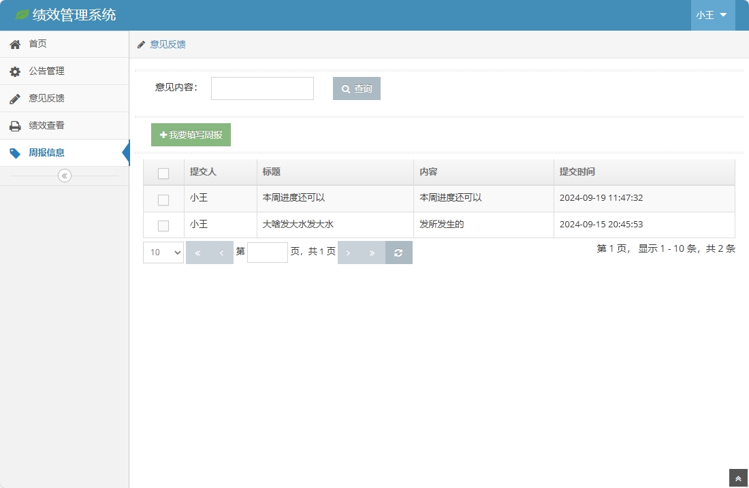Check the select-all checkbox in the table header
Screen dimensions: 749x488
tap(163, 172)
